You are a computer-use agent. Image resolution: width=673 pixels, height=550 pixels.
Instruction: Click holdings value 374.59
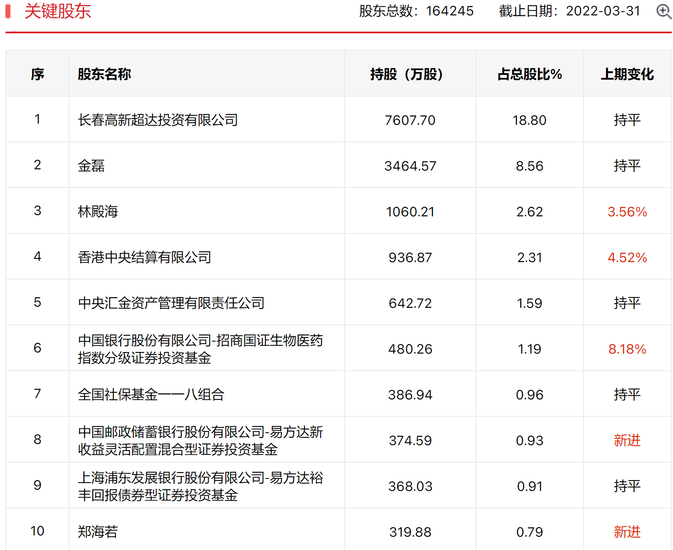tap(410, 441)
